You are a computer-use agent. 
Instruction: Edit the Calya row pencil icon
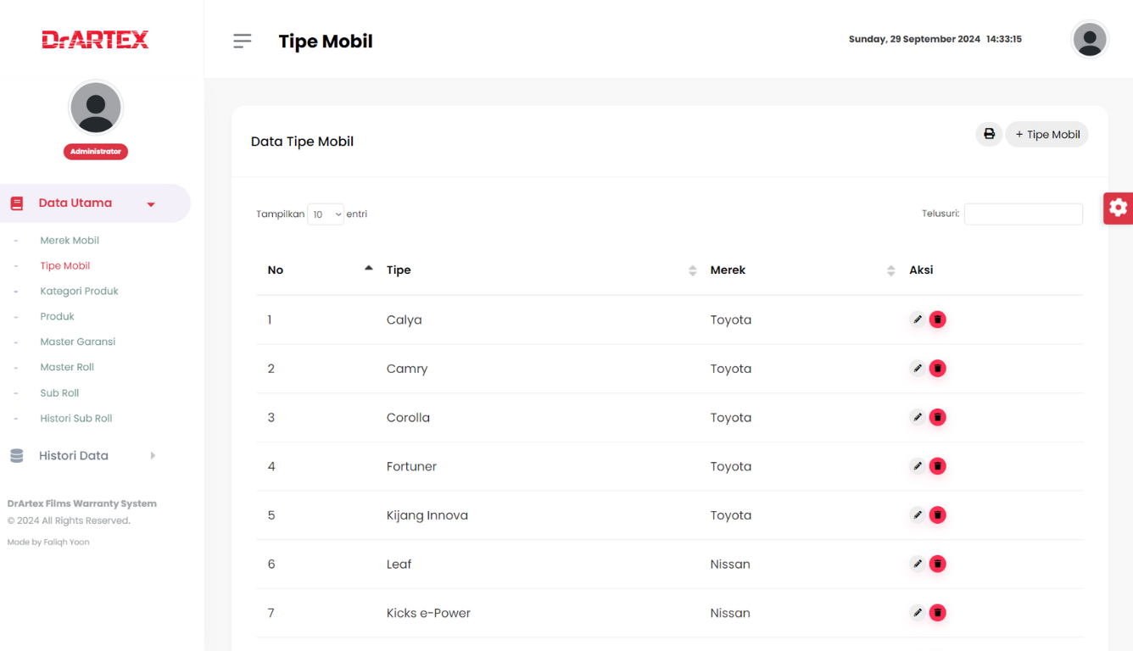point(917,320)
